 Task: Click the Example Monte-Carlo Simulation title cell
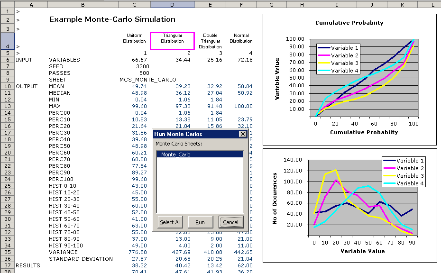tap(112, 19)
